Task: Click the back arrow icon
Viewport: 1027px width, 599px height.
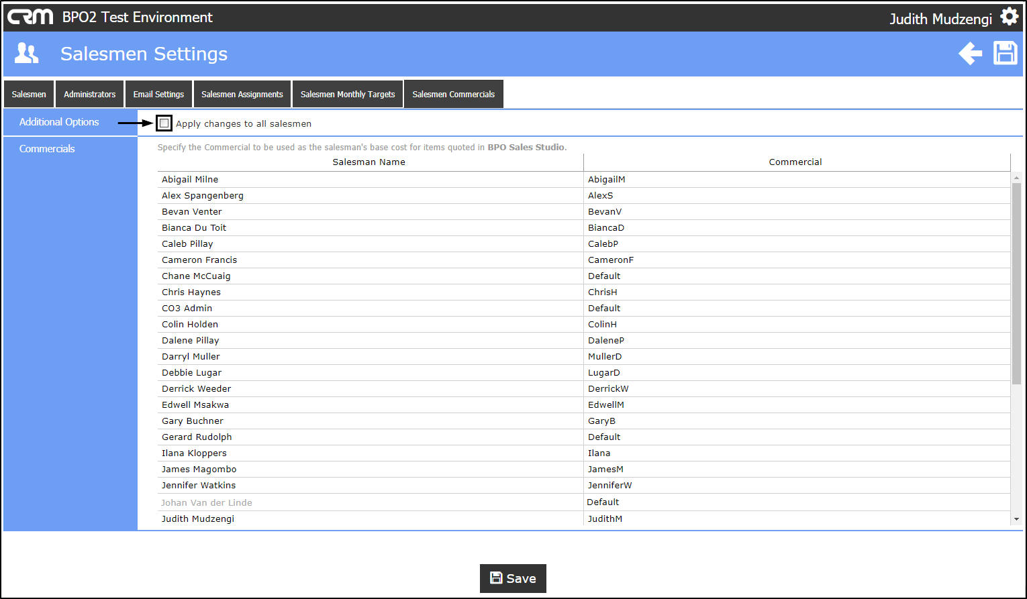Action: (970, 54)
